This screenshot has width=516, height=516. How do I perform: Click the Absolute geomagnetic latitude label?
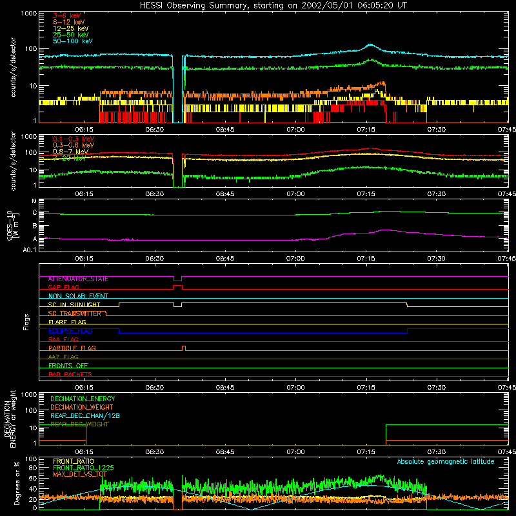click(x=446, y=462)
